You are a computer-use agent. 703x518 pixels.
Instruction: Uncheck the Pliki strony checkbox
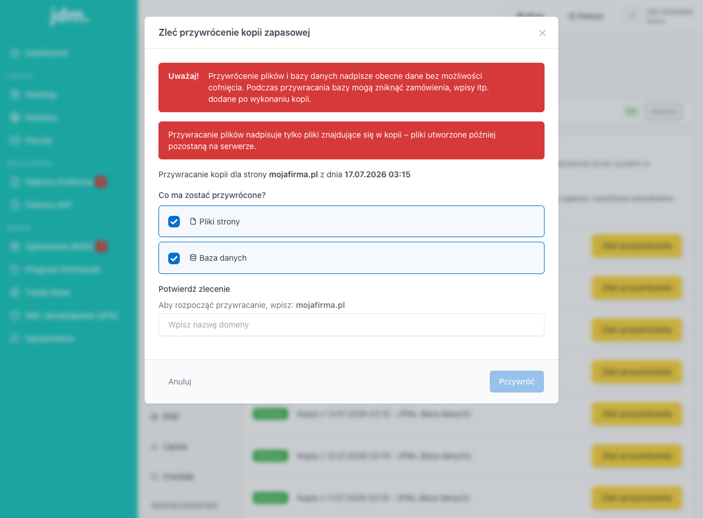pos(174,222)
